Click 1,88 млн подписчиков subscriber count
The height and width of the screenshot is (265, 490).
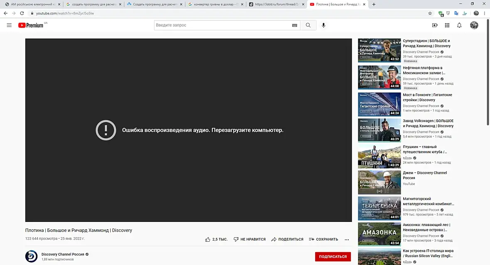pyautogui.click(x=57, y=259)
